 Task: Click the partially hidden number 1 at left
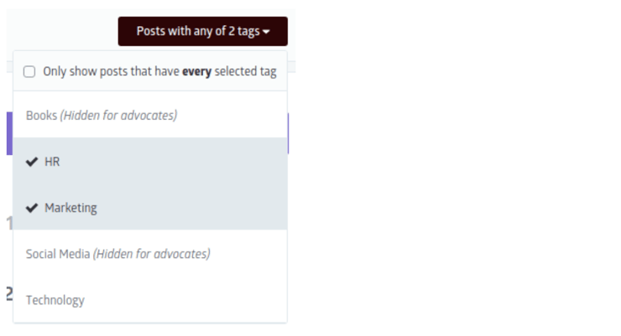coord(9,224)
